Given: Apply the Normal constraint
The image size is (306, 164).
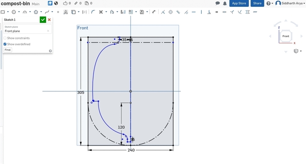Looking at the screenshot, I should (x=232, y=12).
